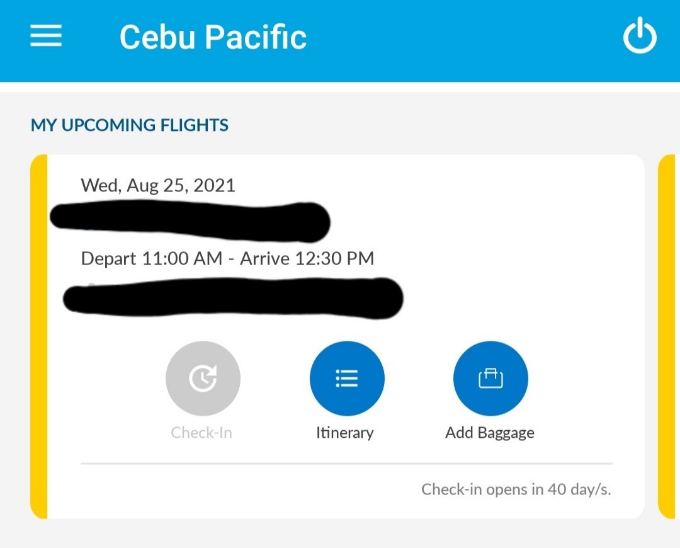This screenshot has height=548, width=680.
Task: Open the hamburger navigation menu
Action: (45, 36)
